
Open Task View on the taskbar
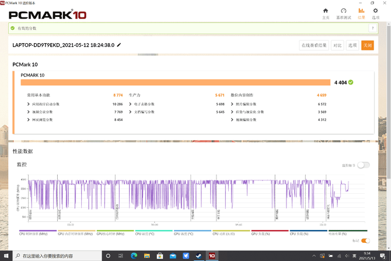click(x=121, y=256)
